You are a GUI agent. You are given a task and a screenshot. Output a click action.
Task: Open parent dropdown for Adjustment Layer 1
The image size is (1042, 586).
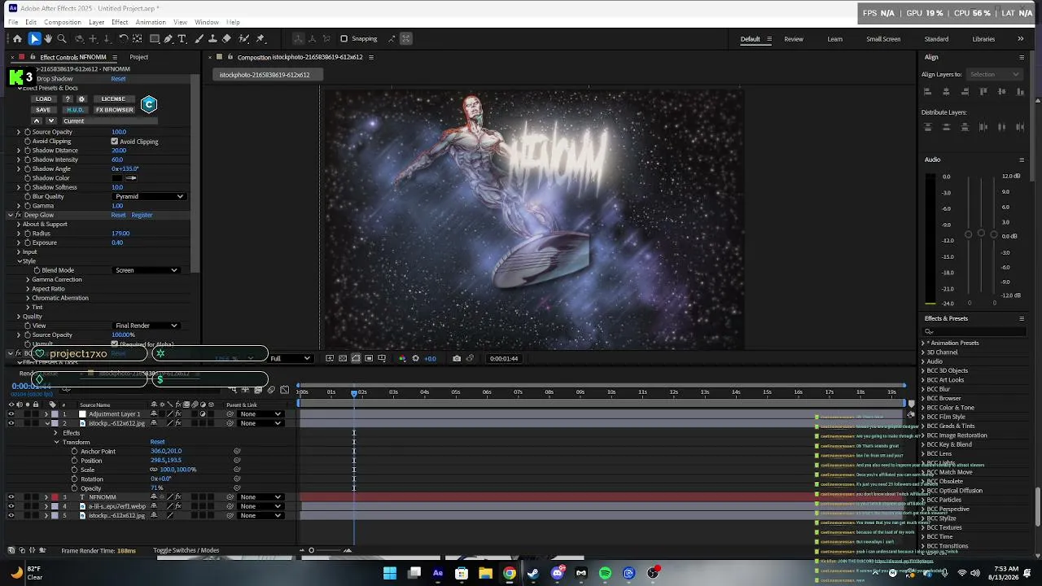point(260,414)
